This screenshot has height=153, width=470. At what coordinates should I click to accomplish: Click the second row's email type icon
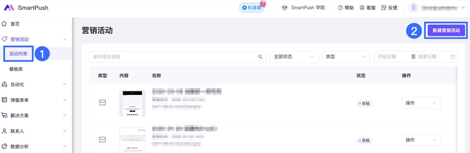coord(102,140)
